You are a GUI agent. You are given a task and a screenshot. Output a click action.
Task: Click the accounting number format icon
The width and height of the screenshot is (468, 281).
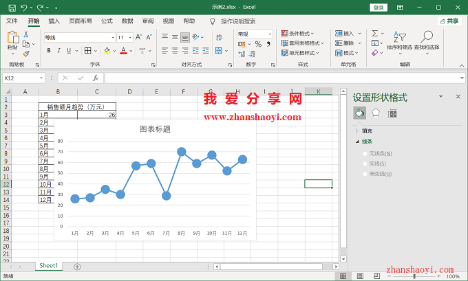tap(242, 44)
